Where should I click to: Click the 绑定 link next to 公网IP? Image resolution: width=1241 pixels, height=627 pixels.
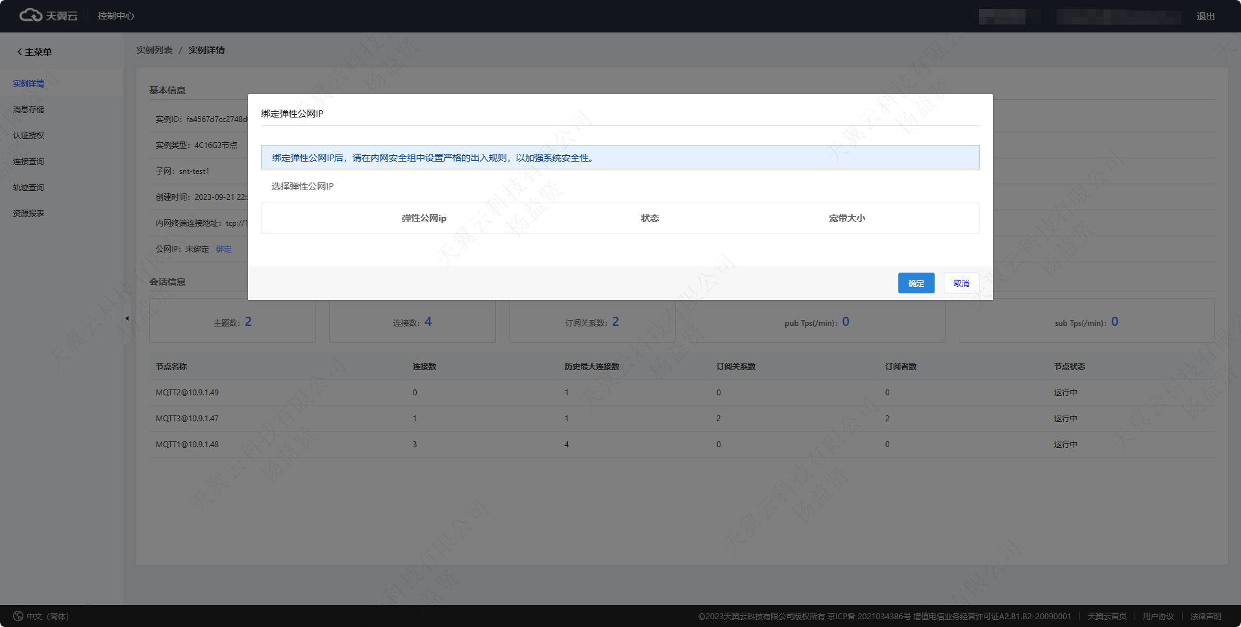click(x=223, y=249)
